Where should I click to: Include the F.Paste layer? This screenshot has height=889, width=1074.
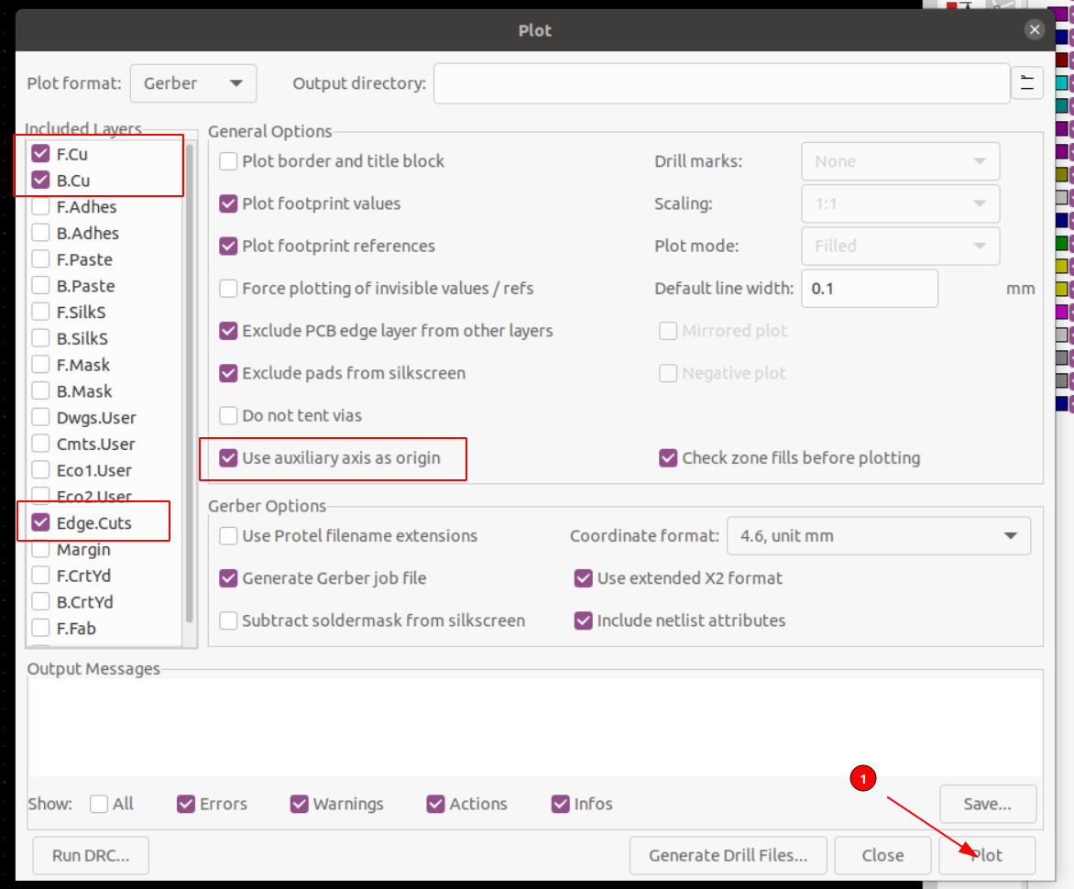pyautogui.click(x=40, y=259)
